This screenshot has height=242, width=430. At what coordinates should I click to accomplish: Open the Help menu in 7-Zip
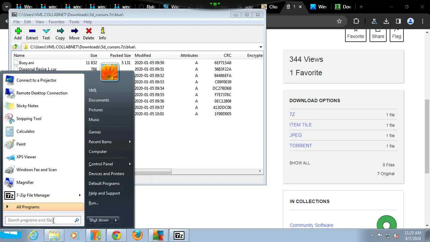point(88,22)
